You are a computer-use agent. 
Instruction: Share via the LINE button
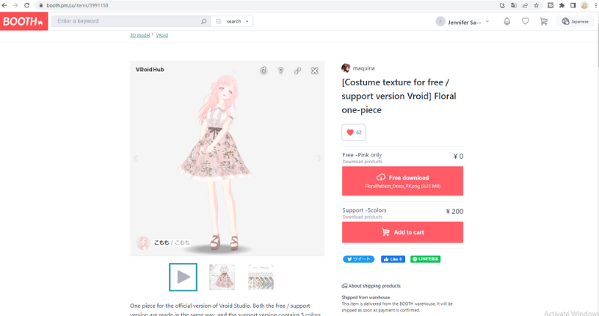tap(425, 259)
